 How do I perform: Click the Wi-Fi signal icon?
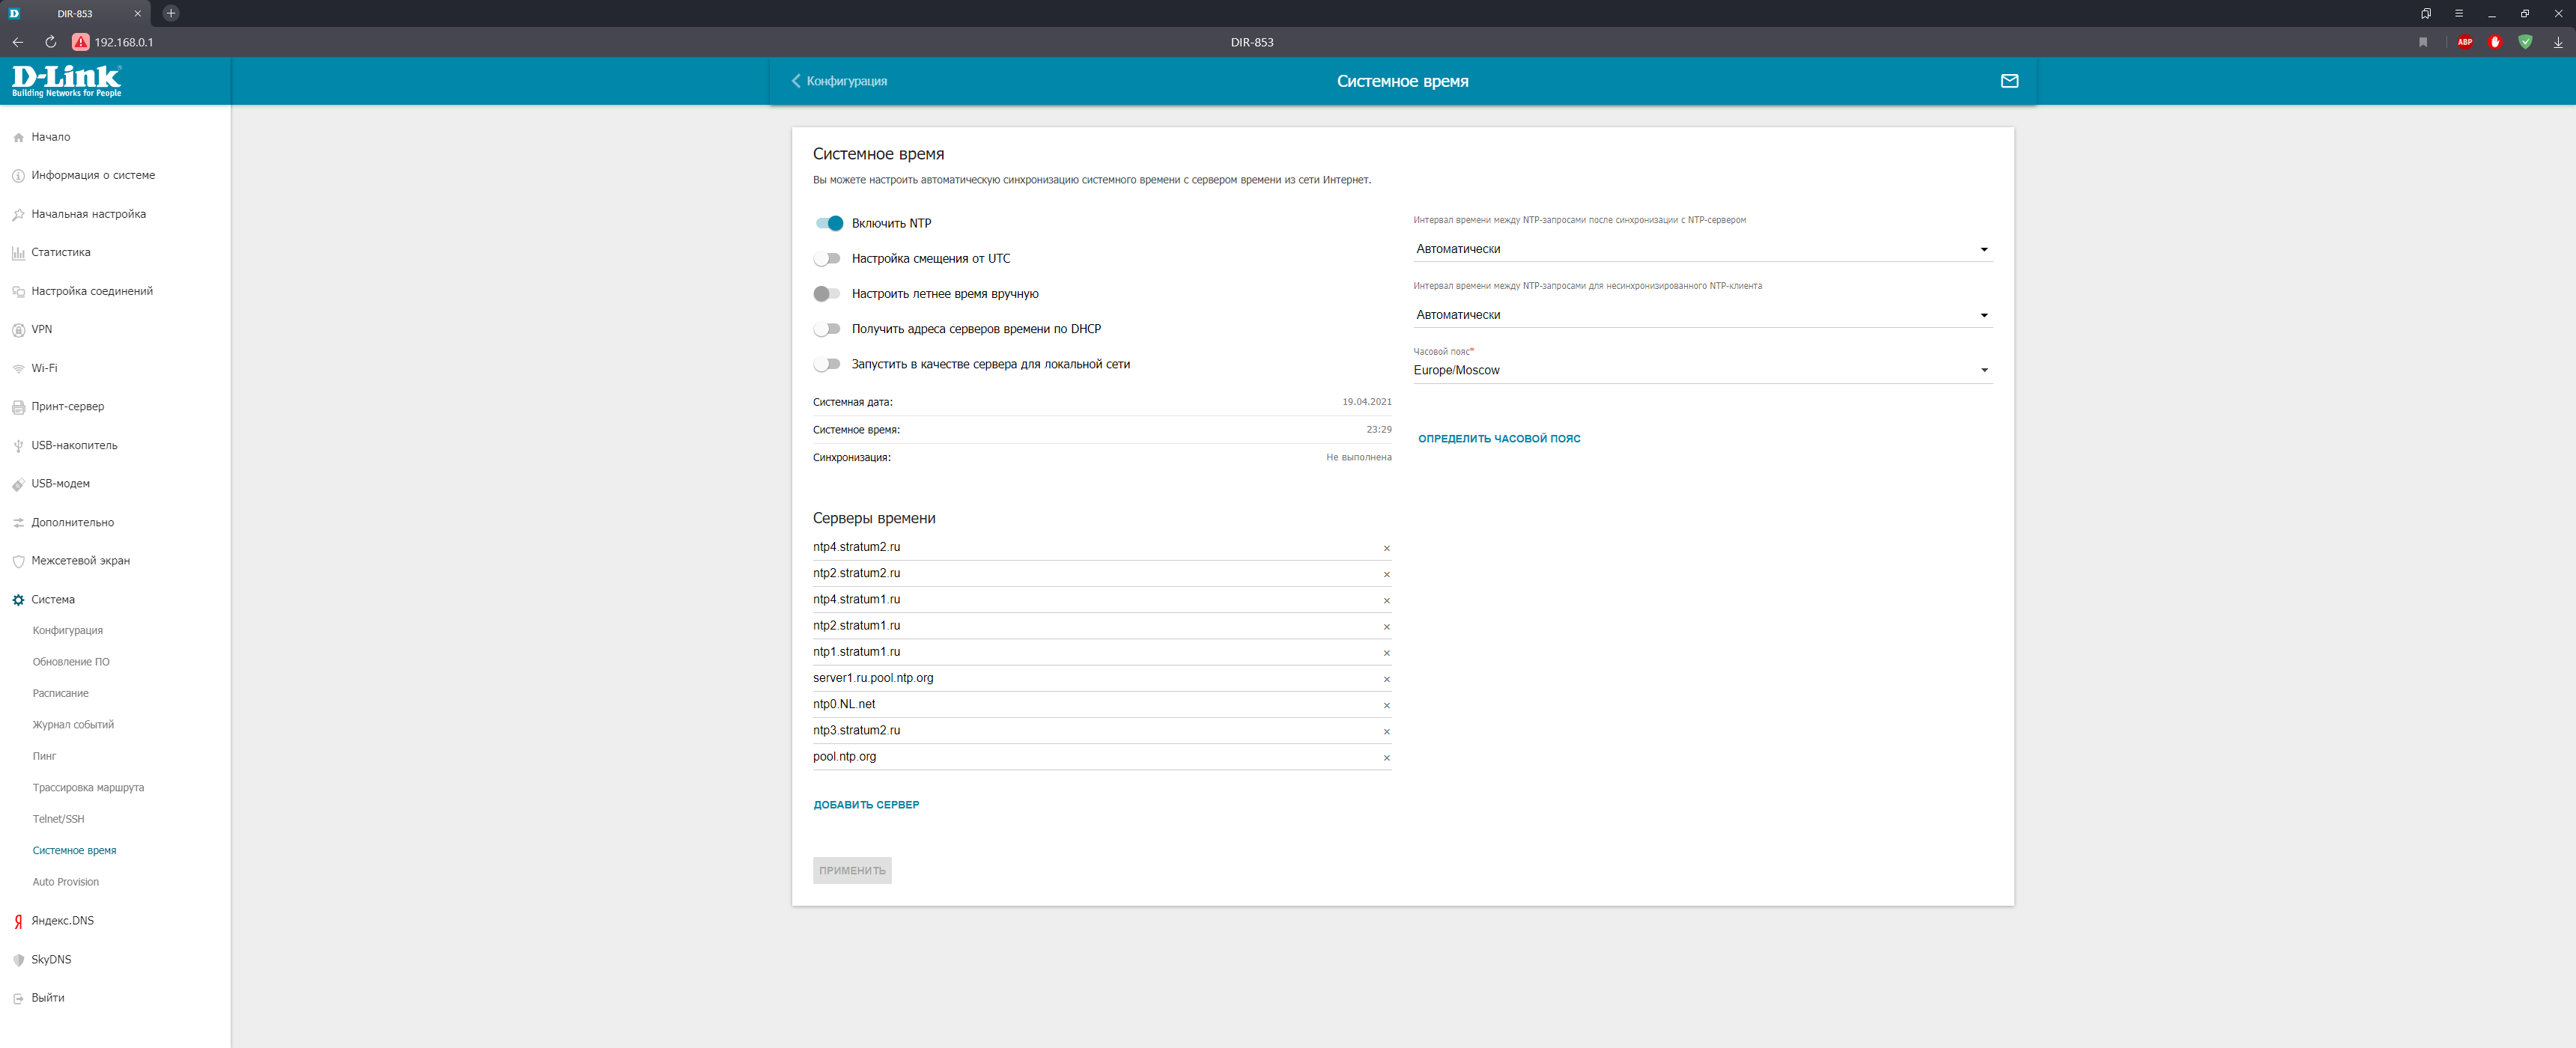(x=18, y=368)
